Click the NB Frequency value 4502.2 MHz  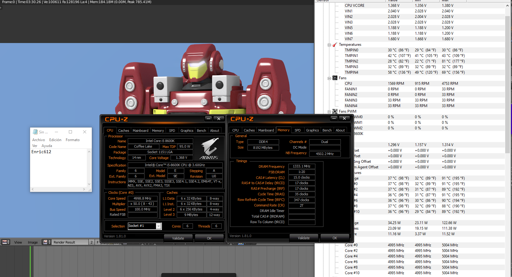[x=325, y=154]
